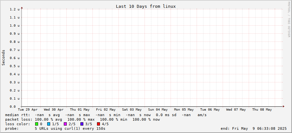Click the '0.0 ms sd' value in median rtt row
Image resolution: width=292 pixels, height=133 pixels.
click(166, 115)
